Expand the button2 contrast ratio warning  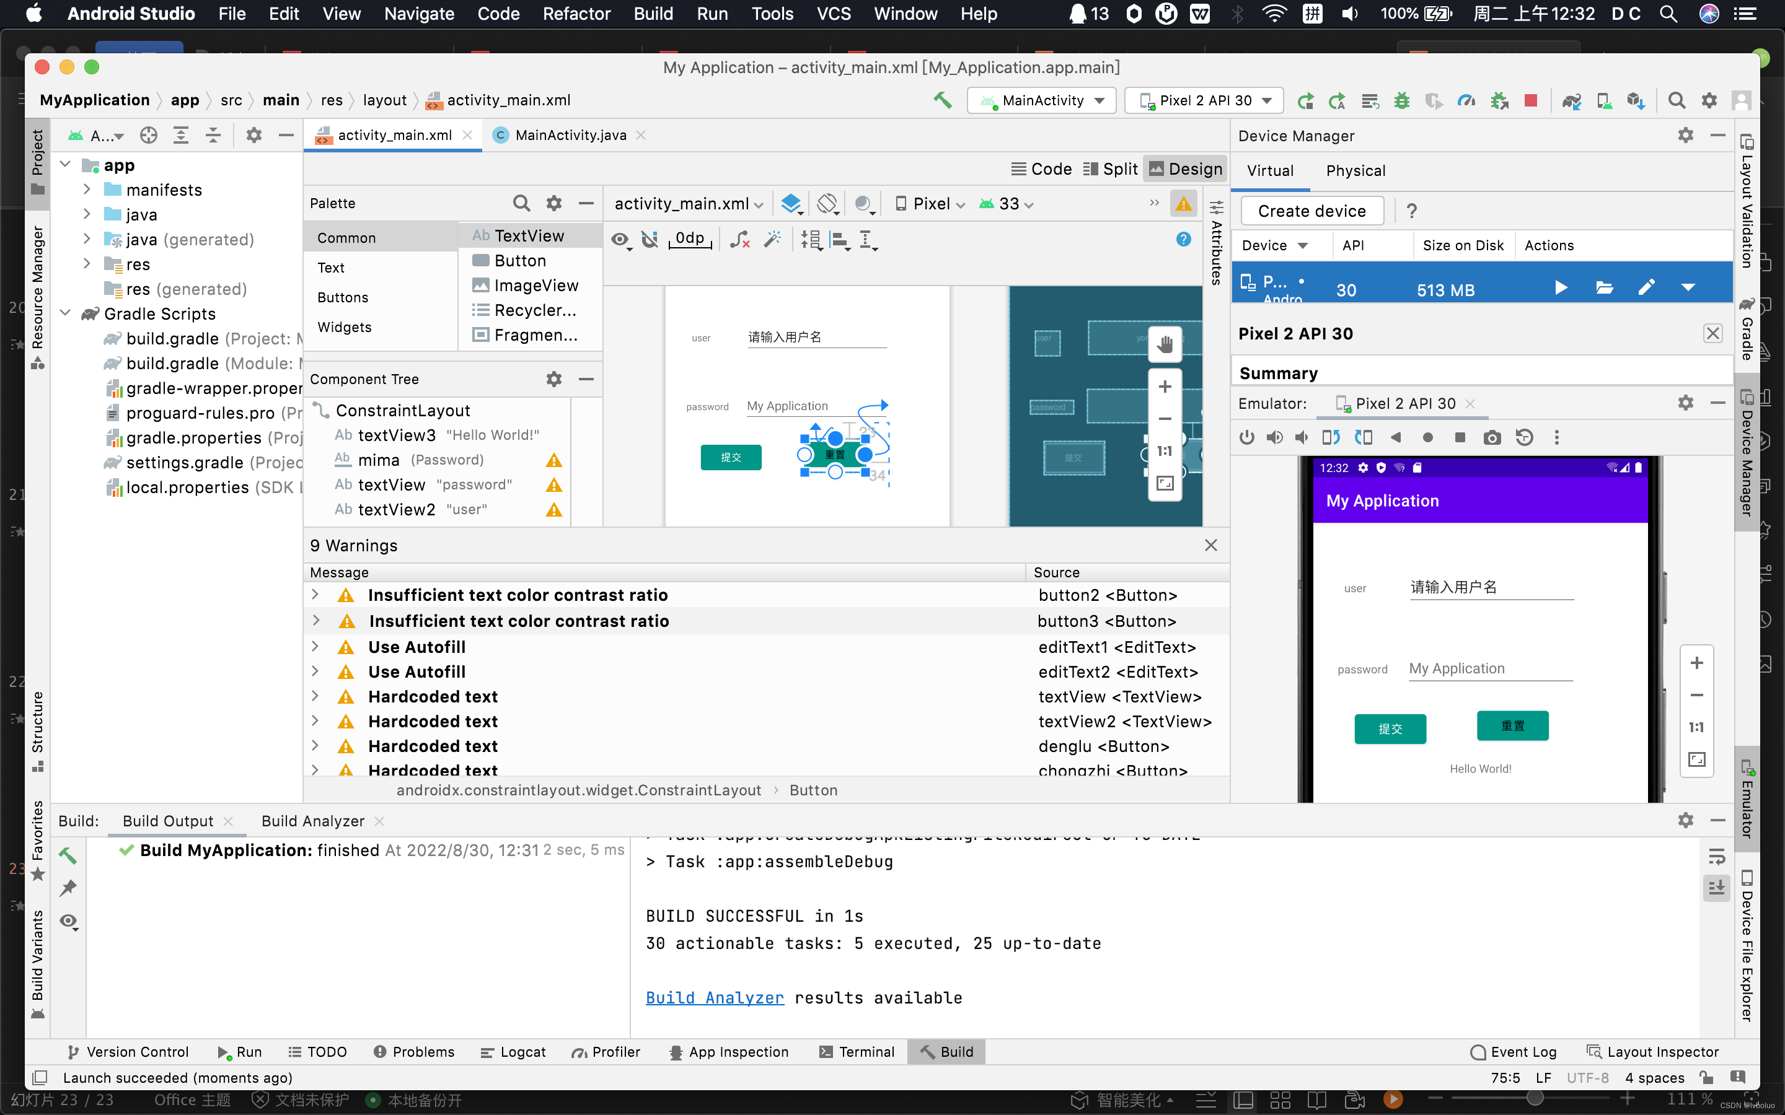click(x=315, y=595)
